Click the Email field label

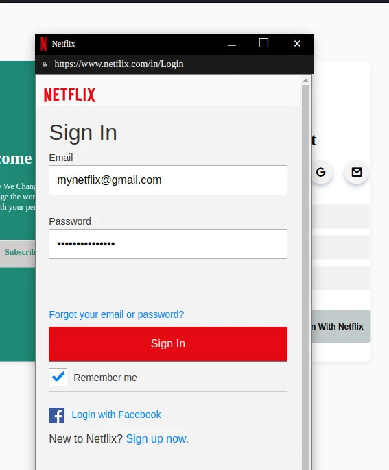(x=61, y=158)
